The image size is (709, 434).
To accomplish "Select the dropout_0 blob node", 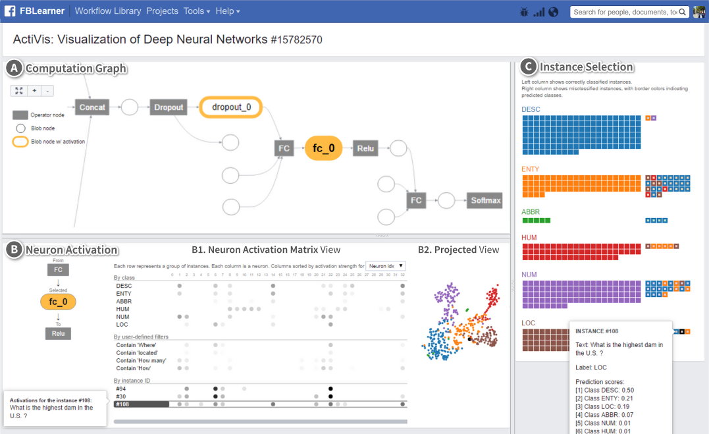I will [x=230, y=107].
